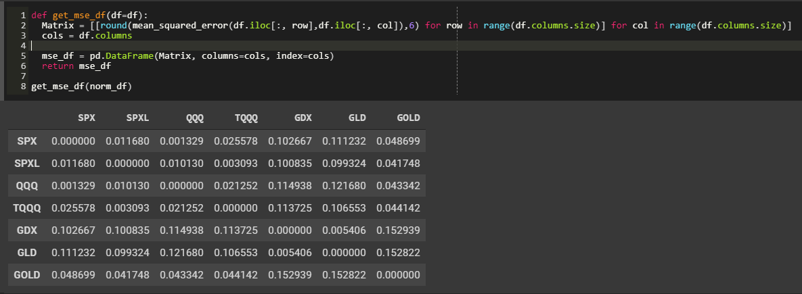Select the SPXL row index label
Screen dimensions: 802x294
pyautogui.click(x=26, y=164)
